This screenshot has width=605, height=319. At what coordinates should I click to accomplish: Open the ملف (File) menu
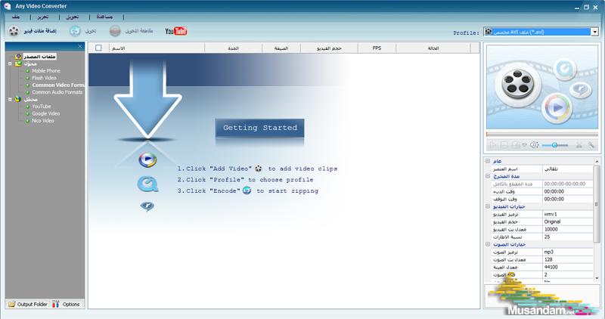point(16,17)
